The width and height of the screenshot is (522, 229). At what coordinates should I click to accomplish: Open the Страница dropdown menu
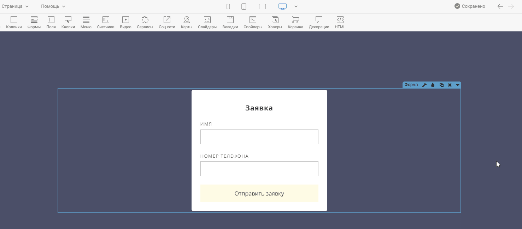15,6
